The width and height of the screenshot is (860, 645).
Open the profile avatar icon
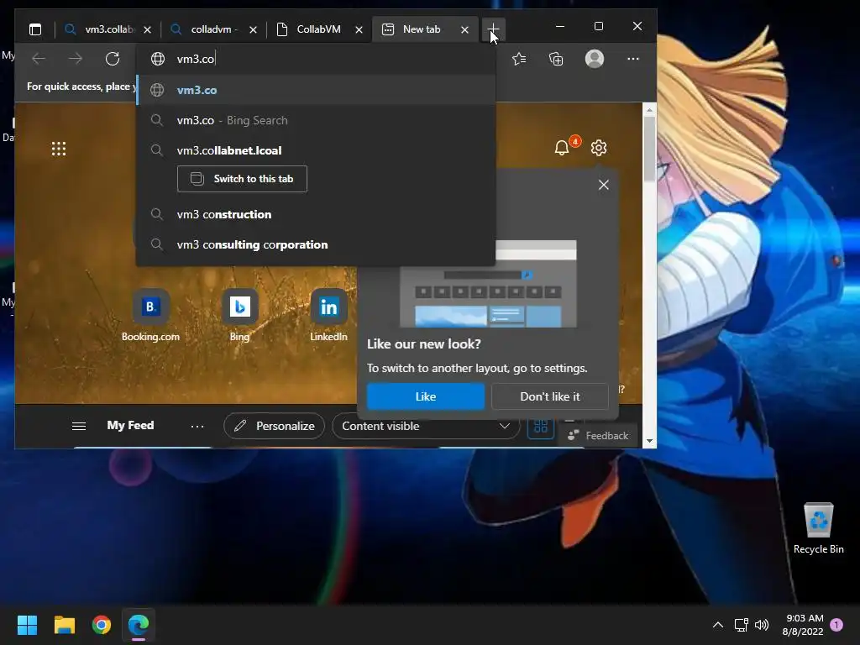(595, 59)
